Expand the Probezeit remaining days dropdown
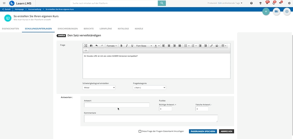The width and height of the screenshot is (293, 139). (x=225, y=3)
